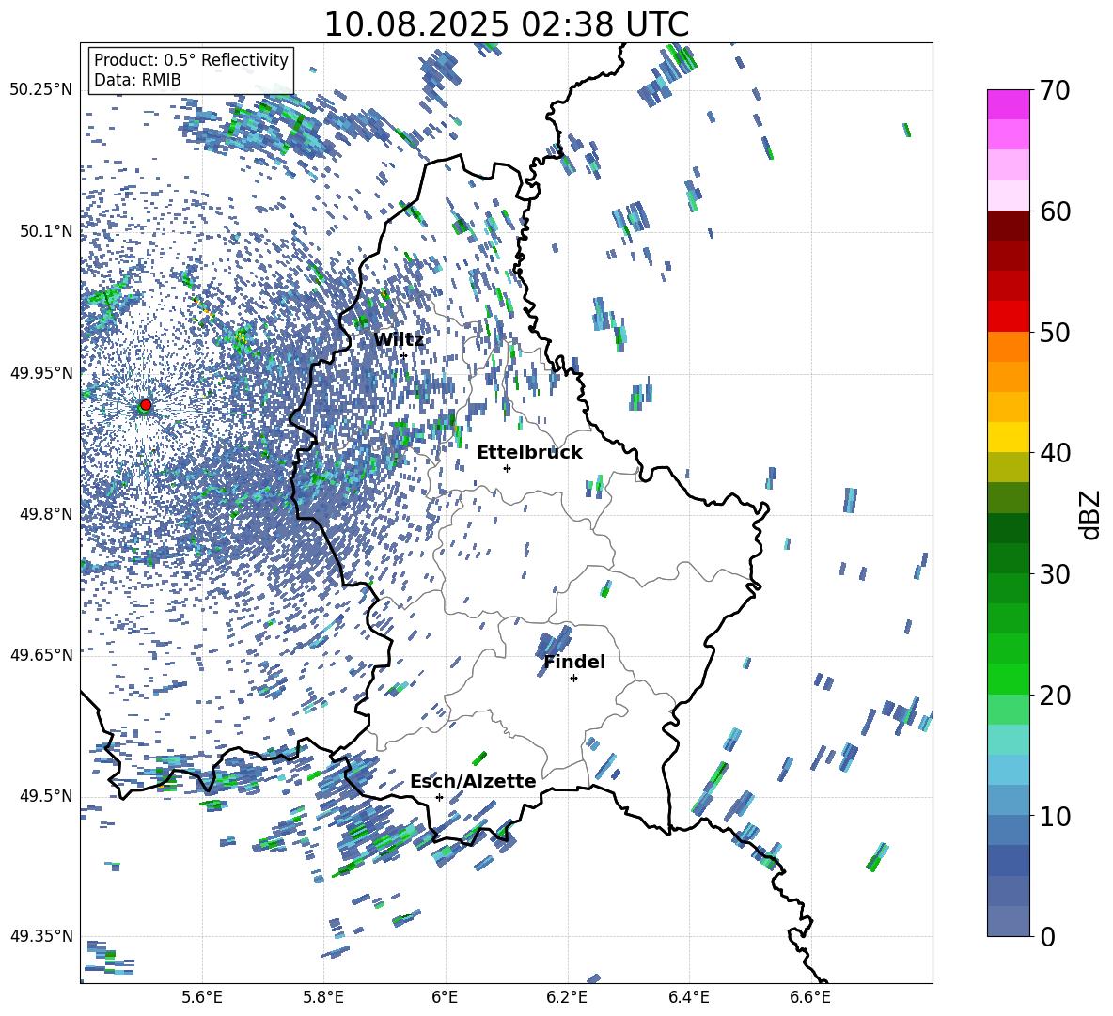
Task: Click the Esch/Alzette city label
Action: pos(473,781)
